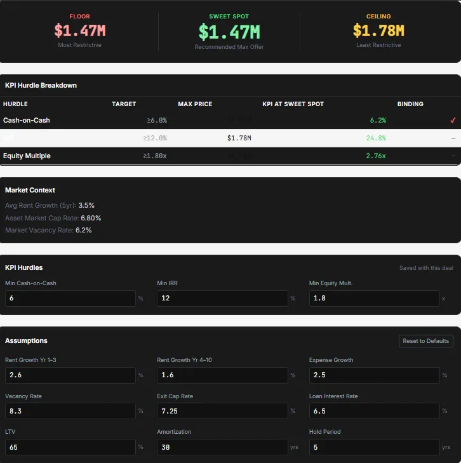Edit the LTV percentage field
Image resolution: width=461 pixels, height=463 pixels.
(x=70, y=447)
